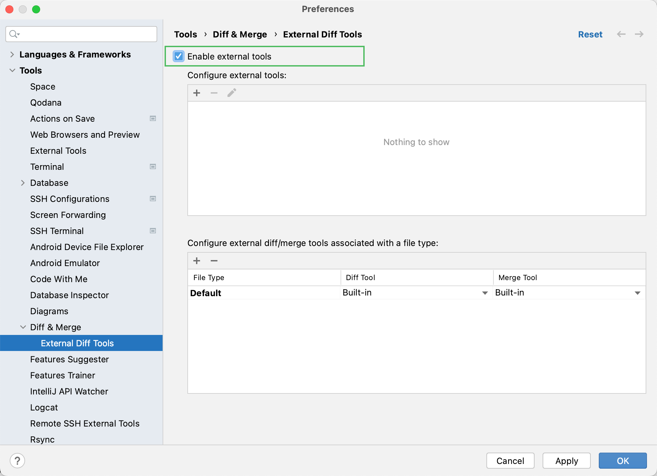
Task: Click the Reset button
Action: (x=591, y=34)
